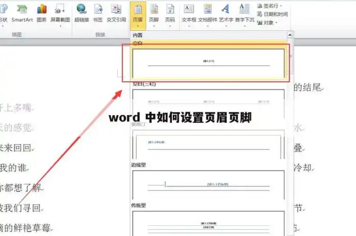Expand the 首字下沉 dropdown arrow

point(245,26)
